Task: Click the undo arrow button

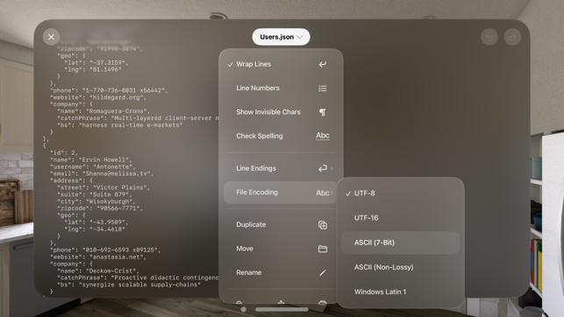Action: coord(489,37)
